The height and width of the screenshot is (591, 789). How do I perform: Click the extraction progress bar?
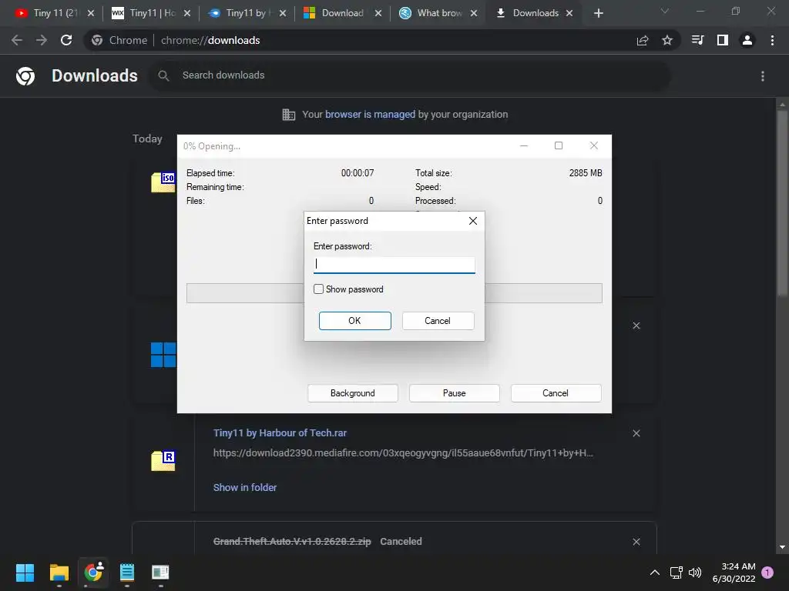pos(394,293)
